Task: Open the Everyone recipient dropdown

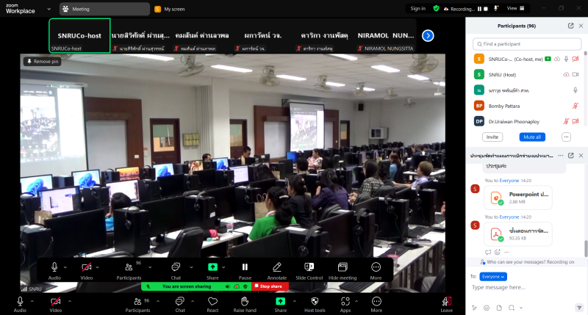Action: (x=493, y=276)
